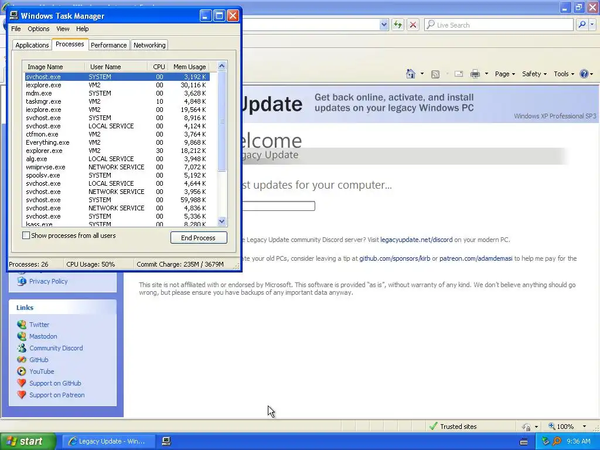Open the search provider dropdown arrow
Viewport: 600px width, 450px height.
pyautogui.click(x=592, y=25)
